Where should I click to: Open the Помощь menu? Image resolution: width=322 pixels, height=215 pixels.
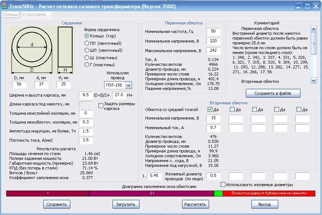pyautogui.click(x=10, y=14)
